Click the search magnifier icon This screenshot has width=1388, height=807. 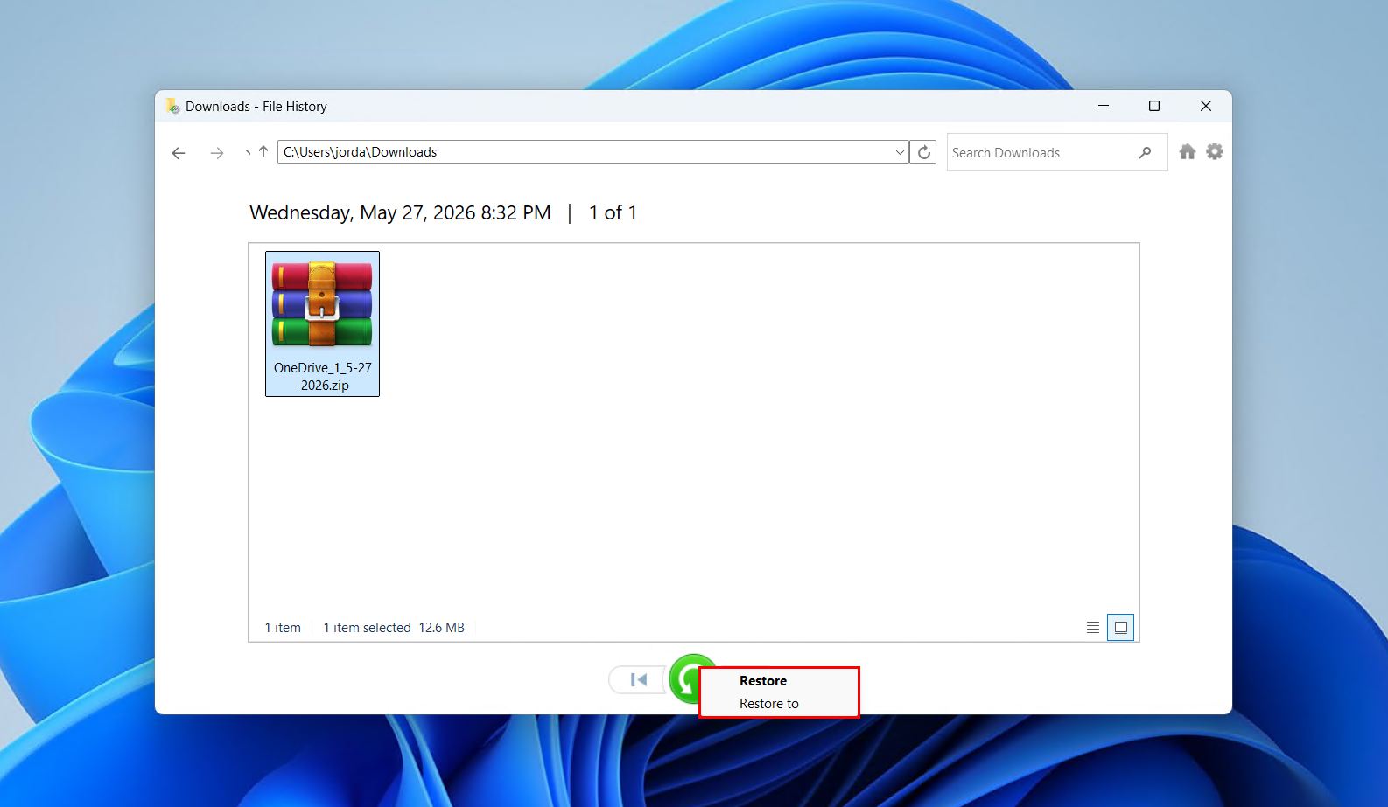[1145, 152]
